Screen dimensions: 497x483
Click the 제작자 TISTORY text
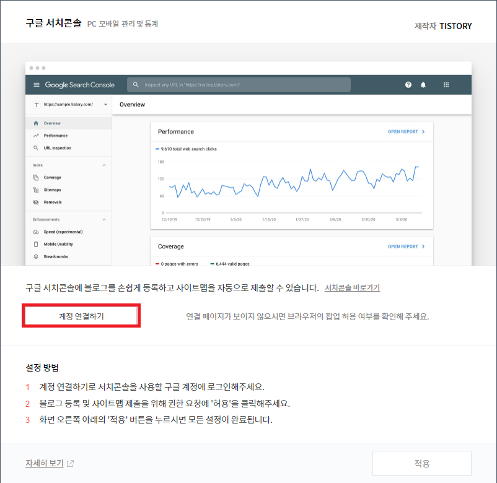(443, 26)
